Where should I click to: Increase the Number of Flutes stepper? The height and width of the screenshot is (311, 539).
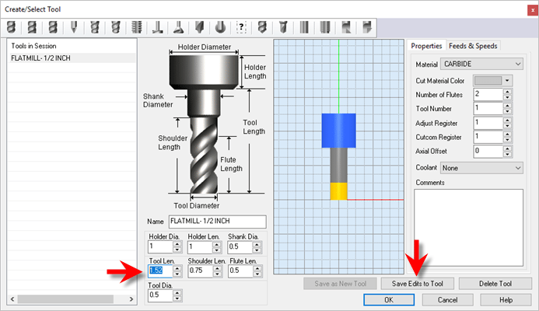[x=508, y=92]
